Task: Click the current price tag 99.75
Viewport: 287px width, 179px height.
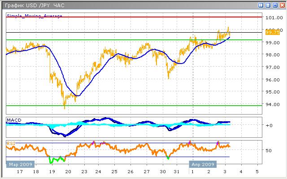Action: coord(273,32)
